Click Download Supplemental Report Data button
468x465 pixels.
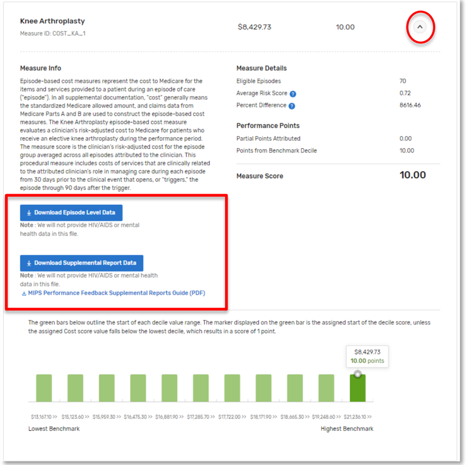click(x=82, y=263)
